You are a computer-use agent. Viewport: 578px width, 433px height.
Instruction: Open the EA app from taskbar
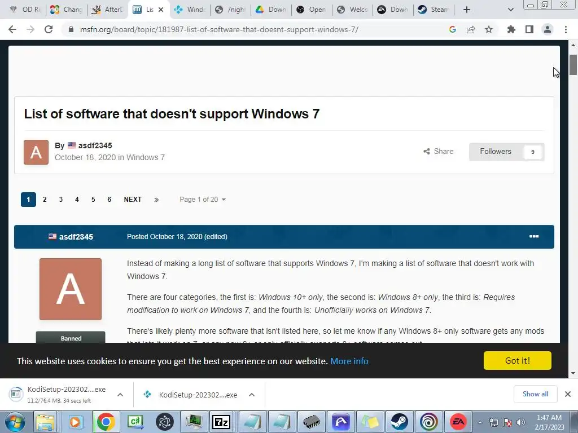pos(458,422)
